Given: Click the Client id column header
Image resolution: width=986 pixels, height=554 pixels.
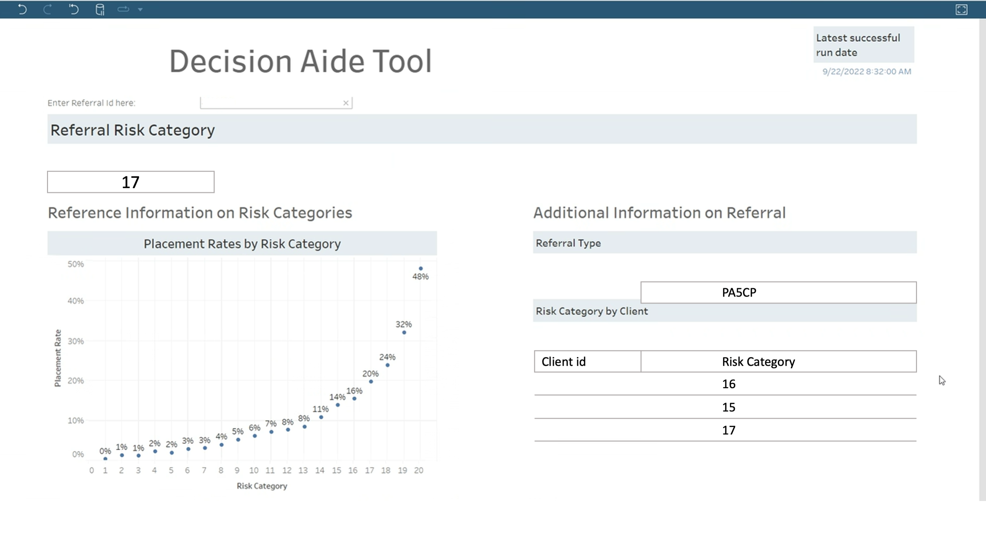Looking at the screenshot, I should (587, 361).
